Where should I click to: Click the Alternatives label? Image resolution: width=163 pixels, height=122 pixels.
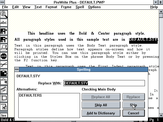click(x=27, y=89)
